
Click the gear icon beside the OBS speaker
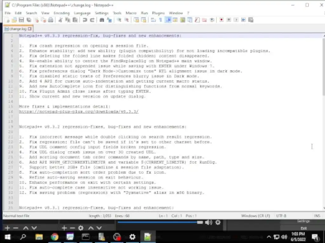pyautogui.click(x=218, y=222)
